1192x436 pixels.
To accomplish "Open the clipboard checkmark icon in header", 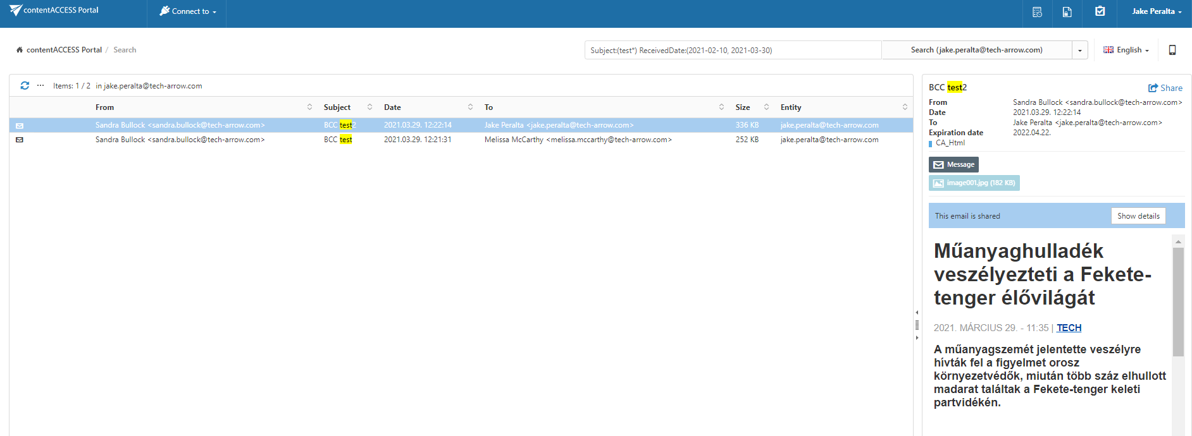I will tap(1100, 11).
